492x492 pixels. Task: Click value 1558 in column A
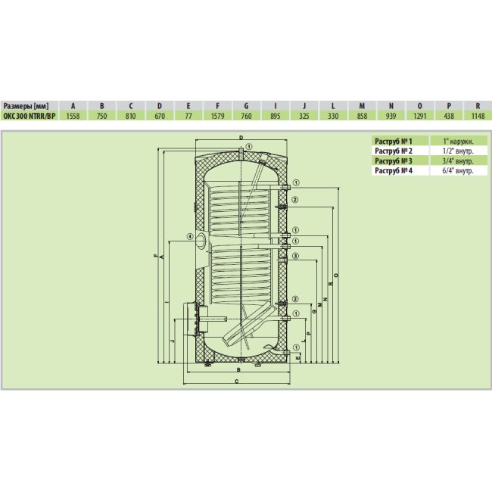pos(73,117)
